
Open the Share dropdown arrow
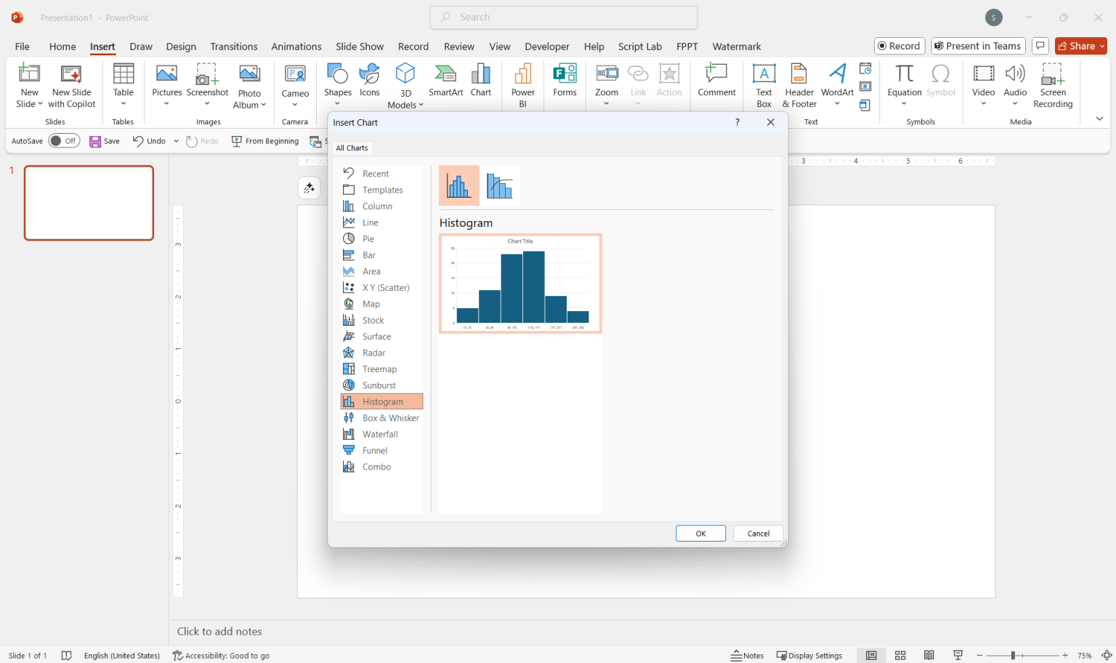pyautogui.click(x=1102, y=46)
